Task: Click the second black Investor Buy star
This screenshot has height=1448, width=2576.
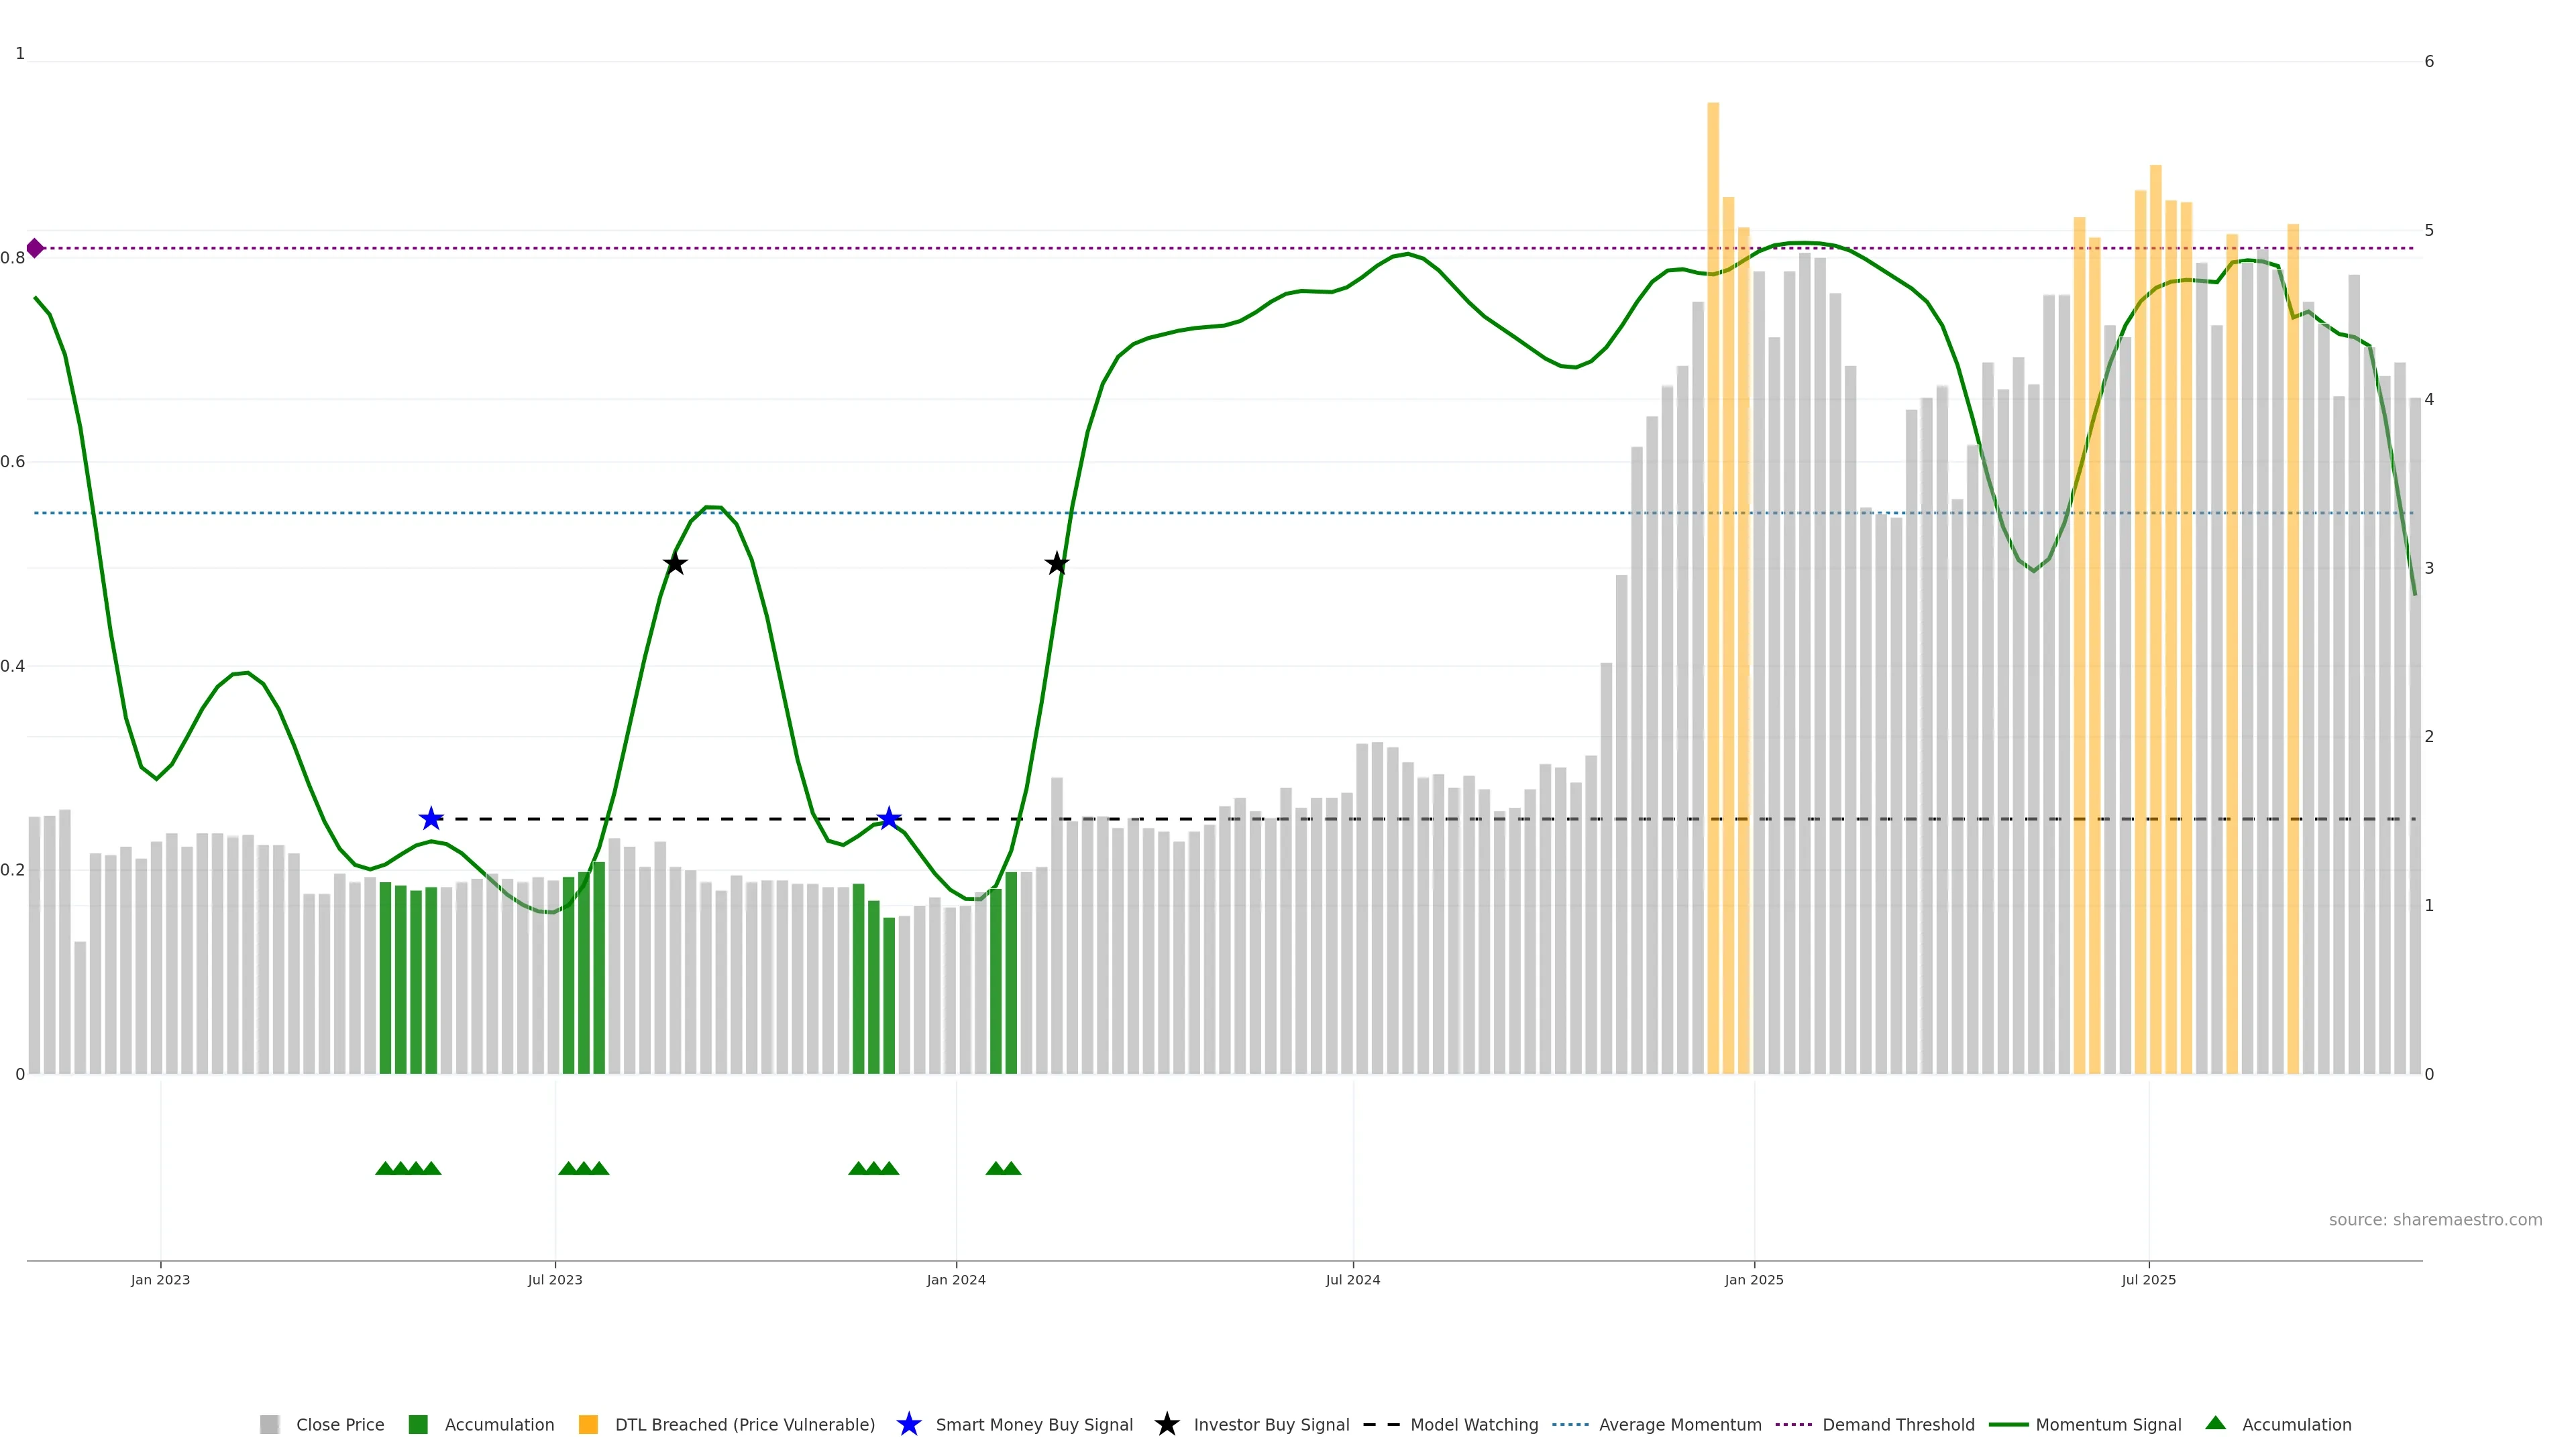Action: pos(1057,564)
